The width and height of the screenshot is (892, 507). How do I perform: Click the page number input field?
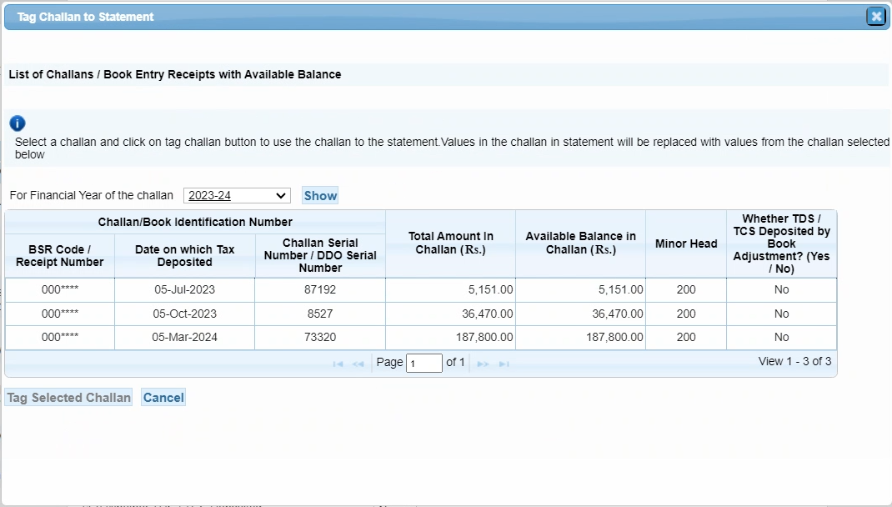click(424, 363)
